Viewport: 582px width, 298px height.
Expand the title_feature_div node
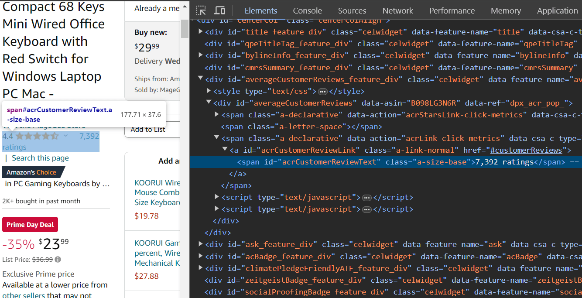(x=201, y=31)
